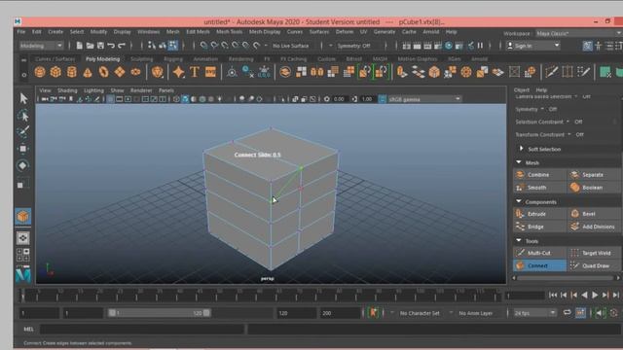Switch to the Rigging shelf tab
623x350 pixels.
173,58
